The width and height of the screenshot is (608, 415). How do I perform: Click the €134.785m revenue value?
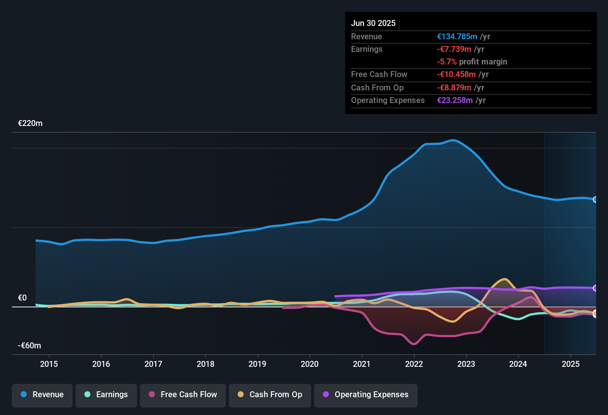point(457,36)
